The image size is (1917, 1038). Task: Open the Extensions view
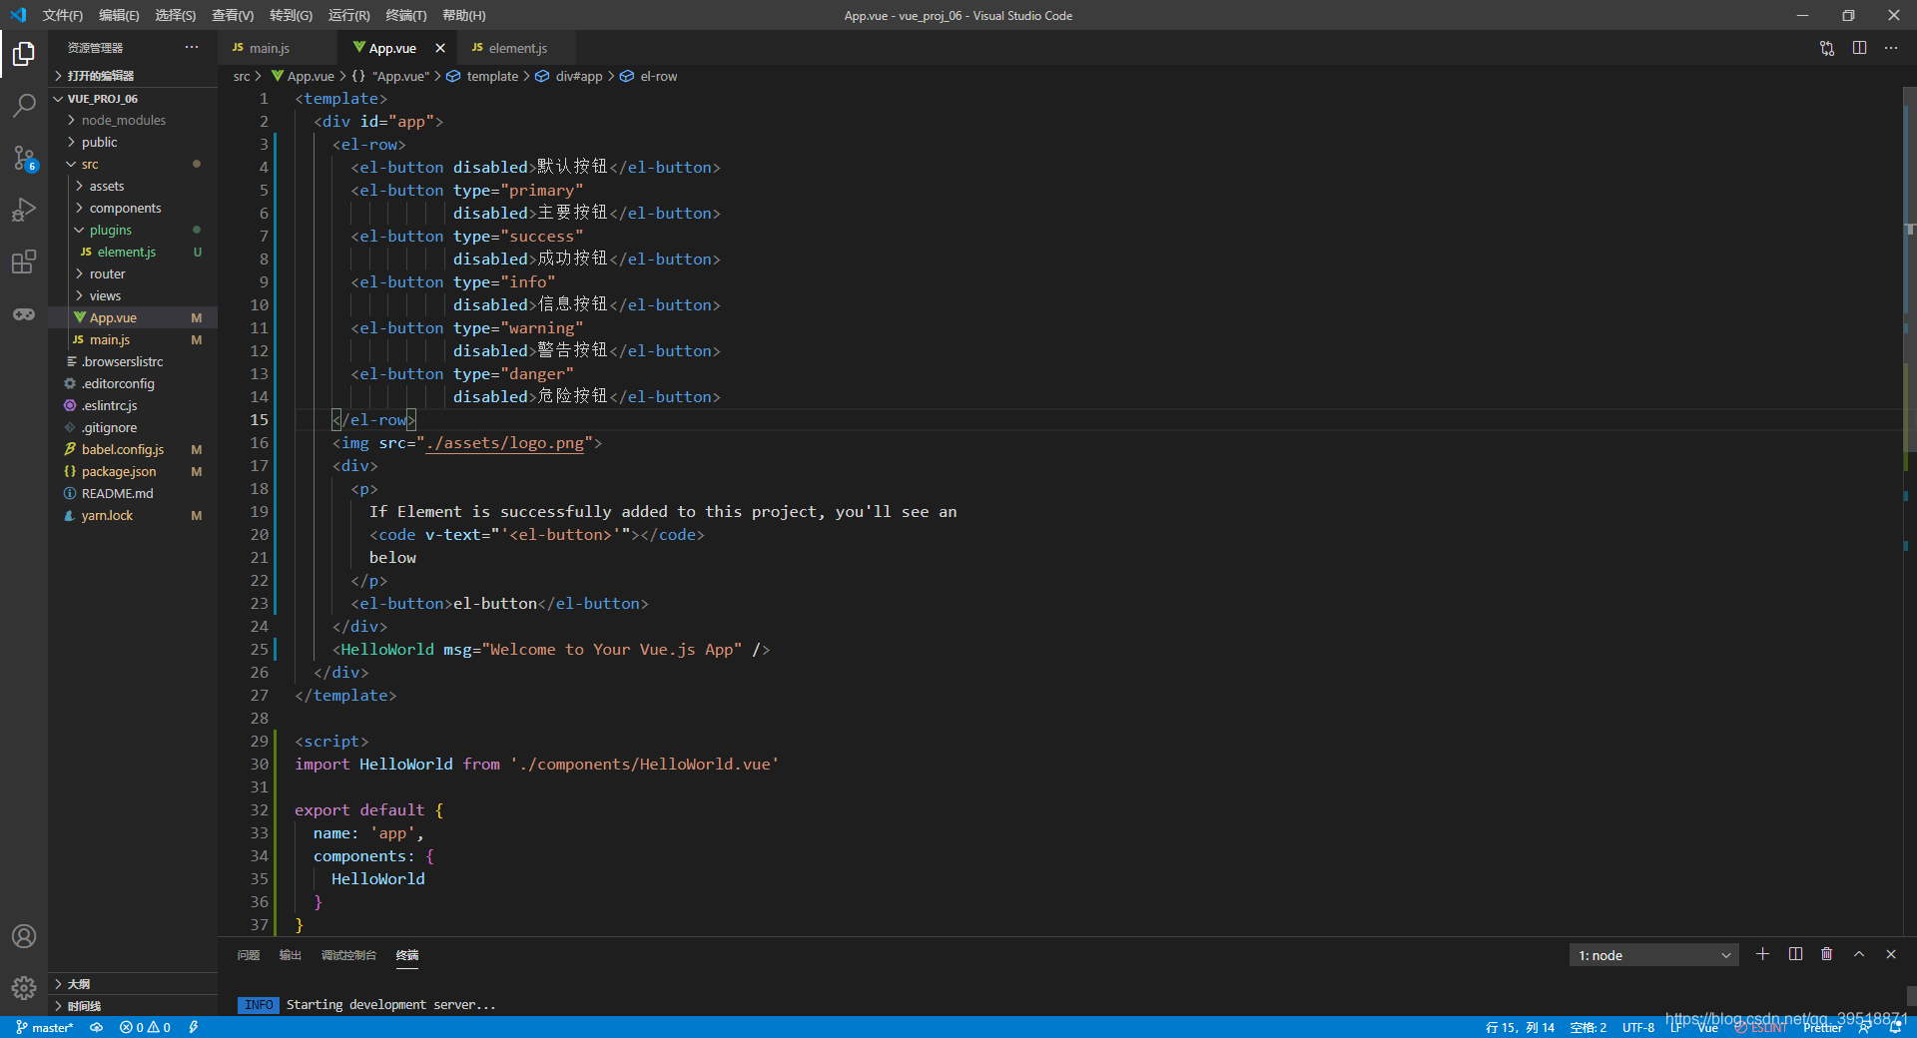click(x=24, y=261)
